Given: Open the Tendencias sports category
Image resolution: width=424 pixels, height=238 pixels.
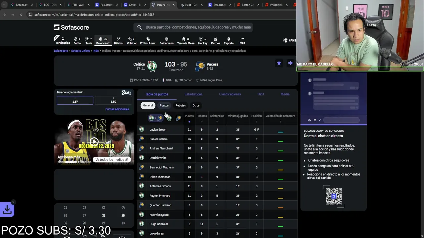Looking at the screenshot, I should [63, 40].
